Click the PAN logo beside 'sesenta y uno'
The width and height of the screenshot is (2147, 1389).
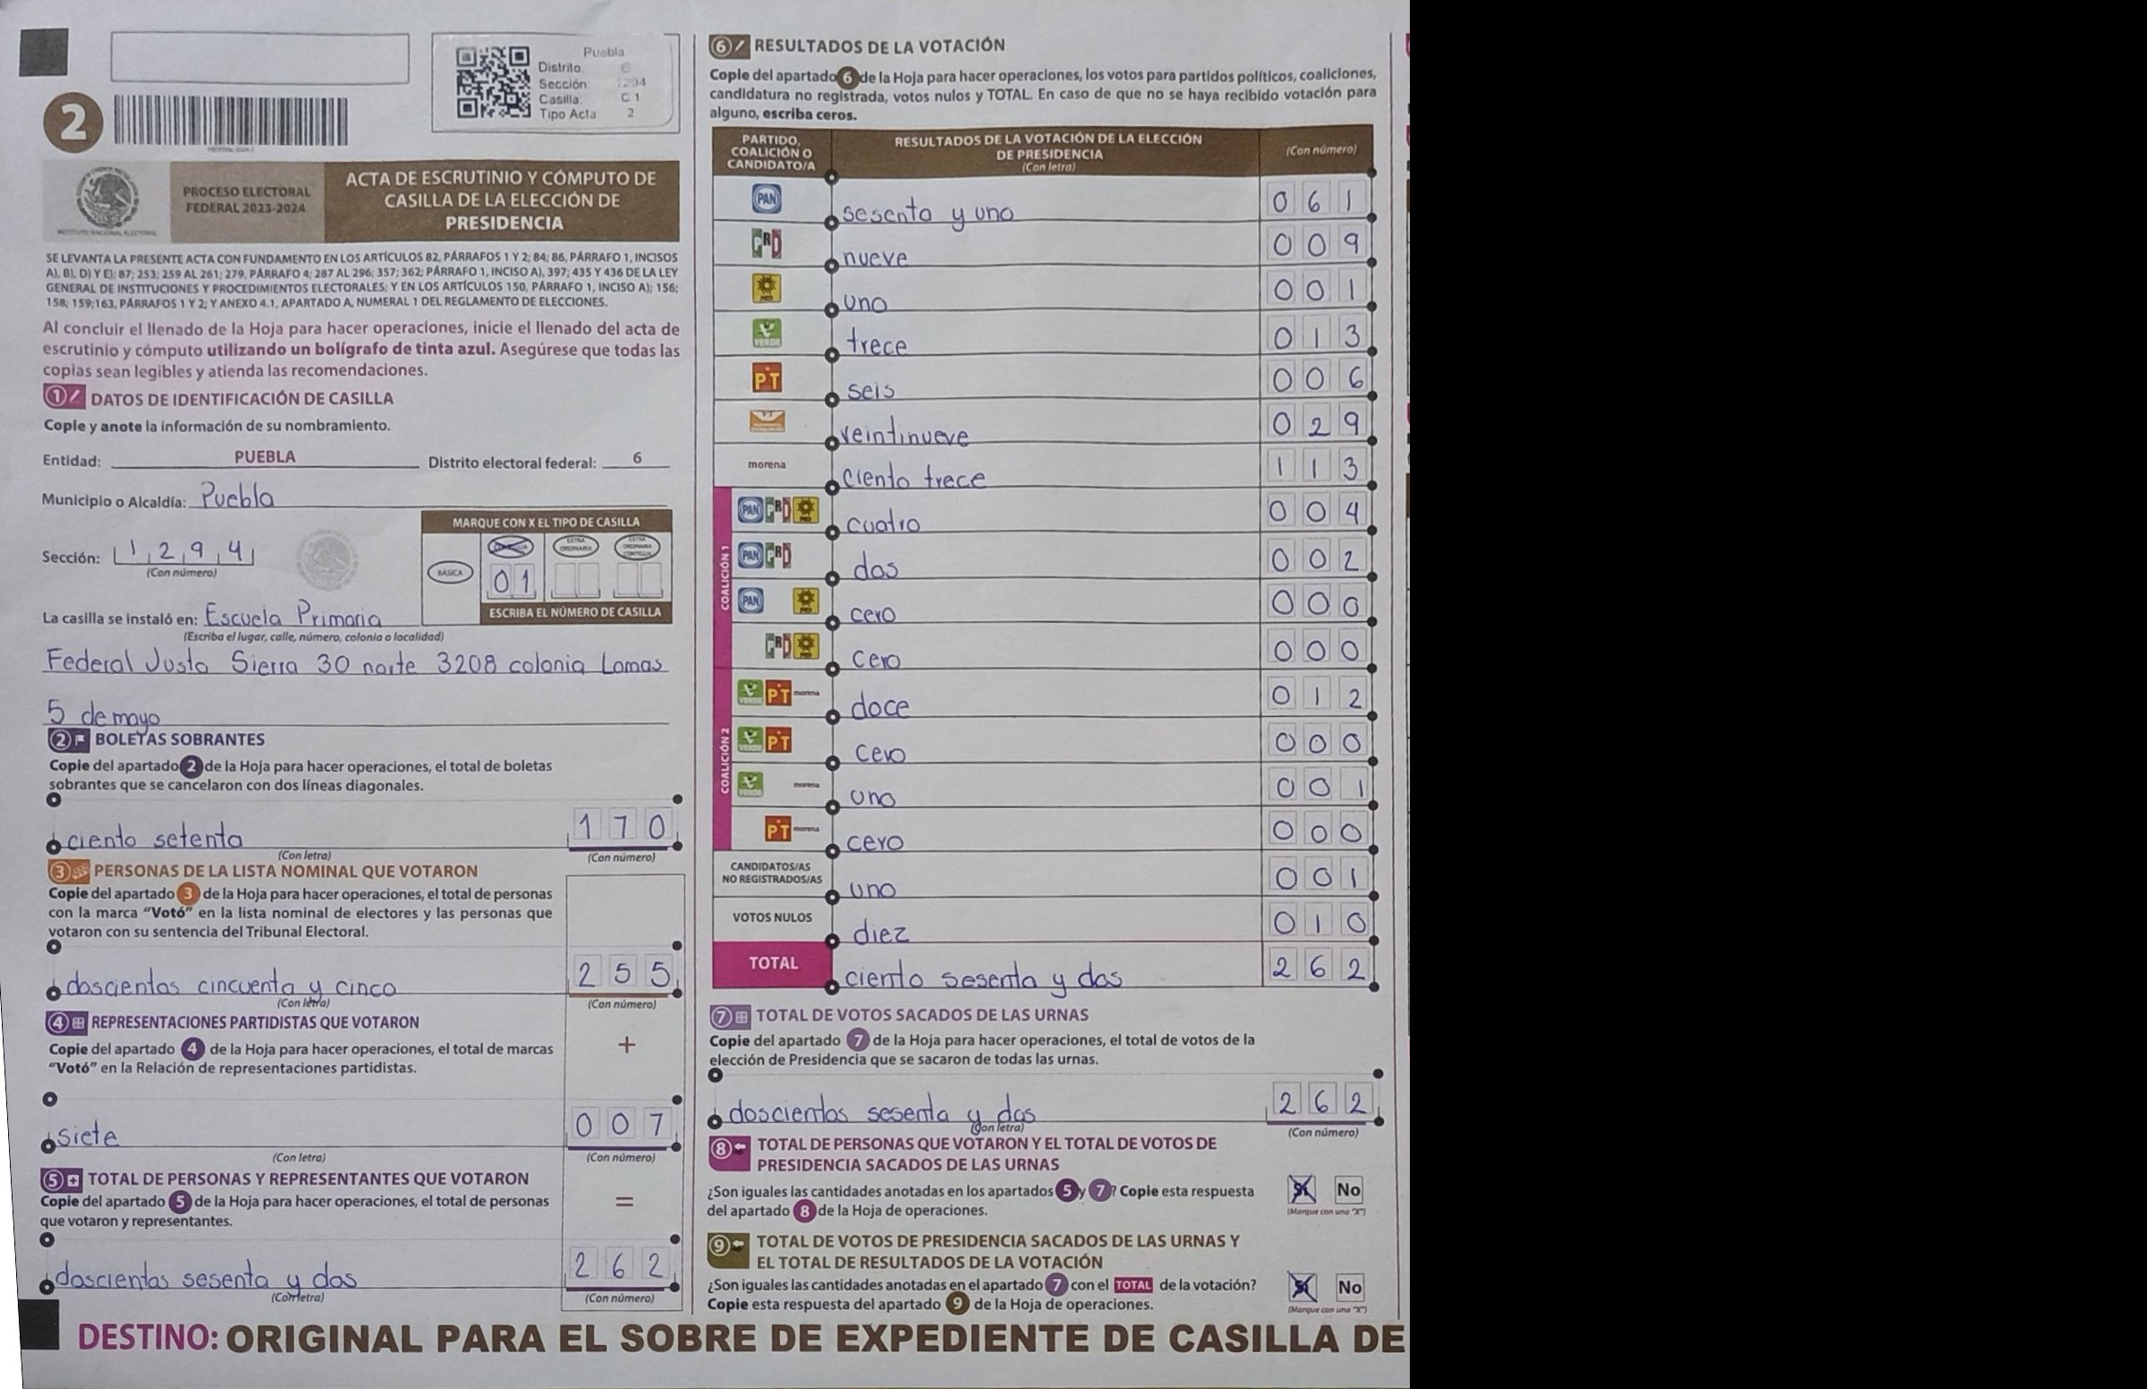click(x=767, y=200)
